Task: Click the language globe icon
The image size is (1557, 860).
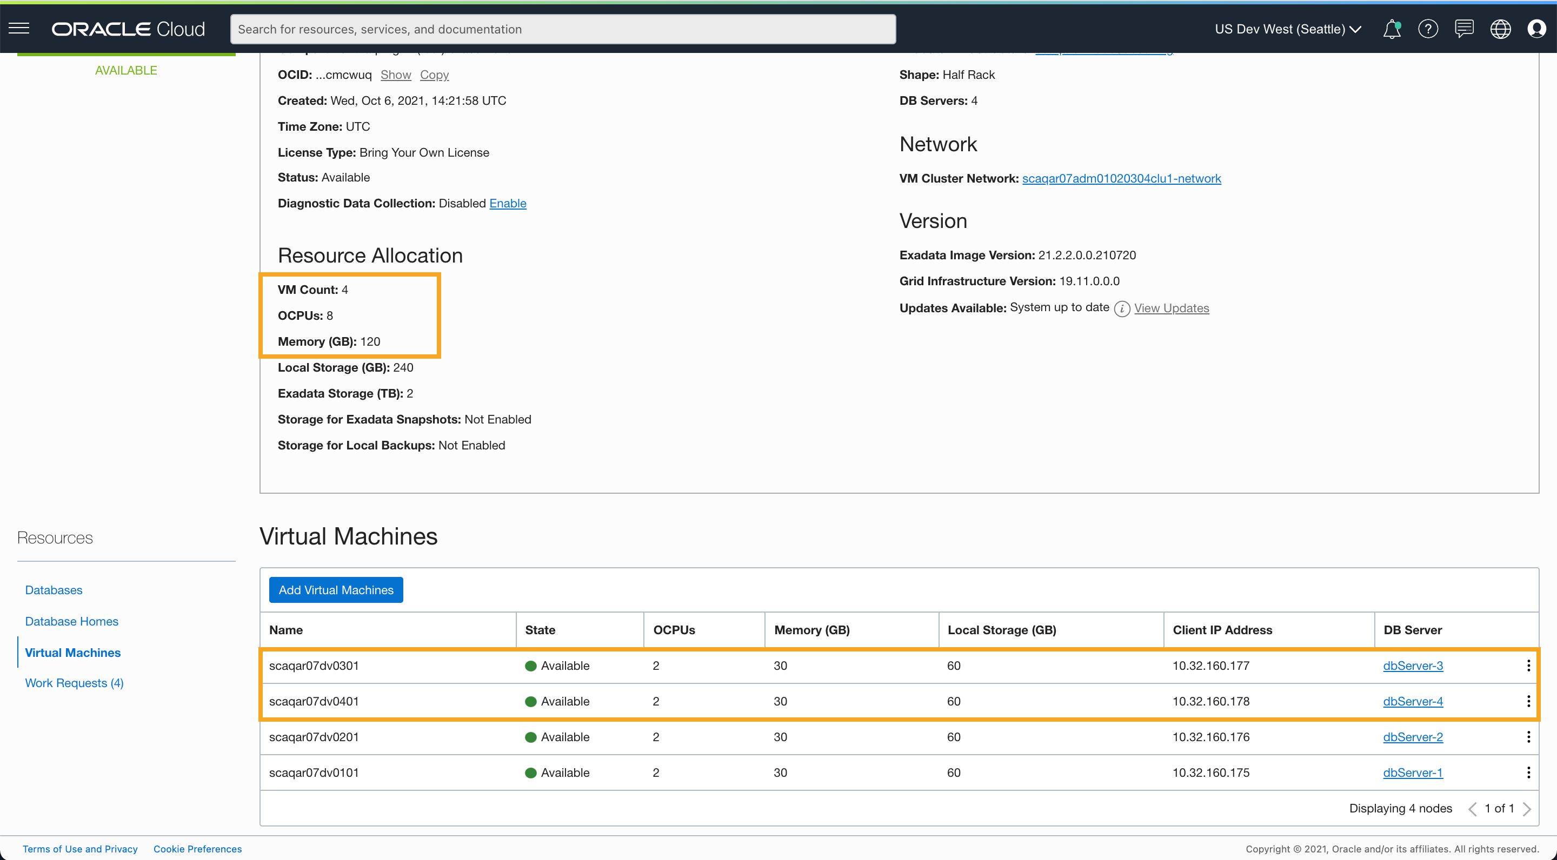Action: [x=1500, y=29]
